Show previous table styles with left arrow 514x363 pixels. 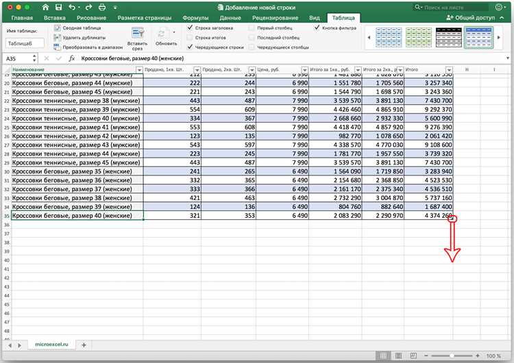tap(369, 38)
